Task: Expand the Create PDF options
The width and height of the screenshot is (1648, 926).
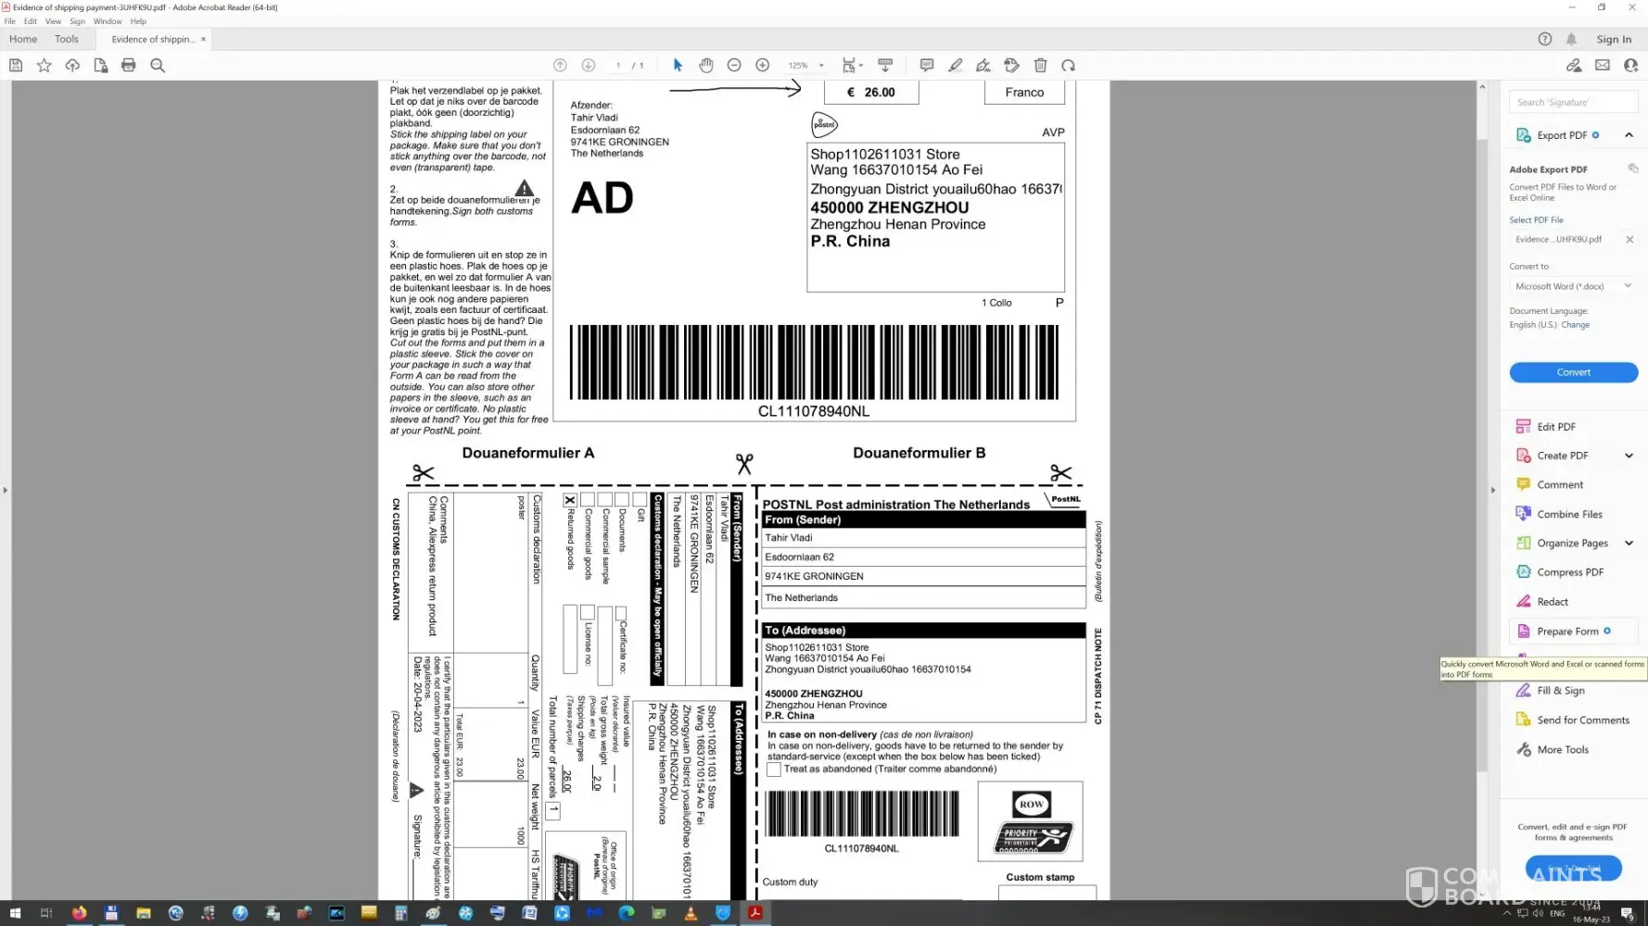Action: [x=1629, y=456]
